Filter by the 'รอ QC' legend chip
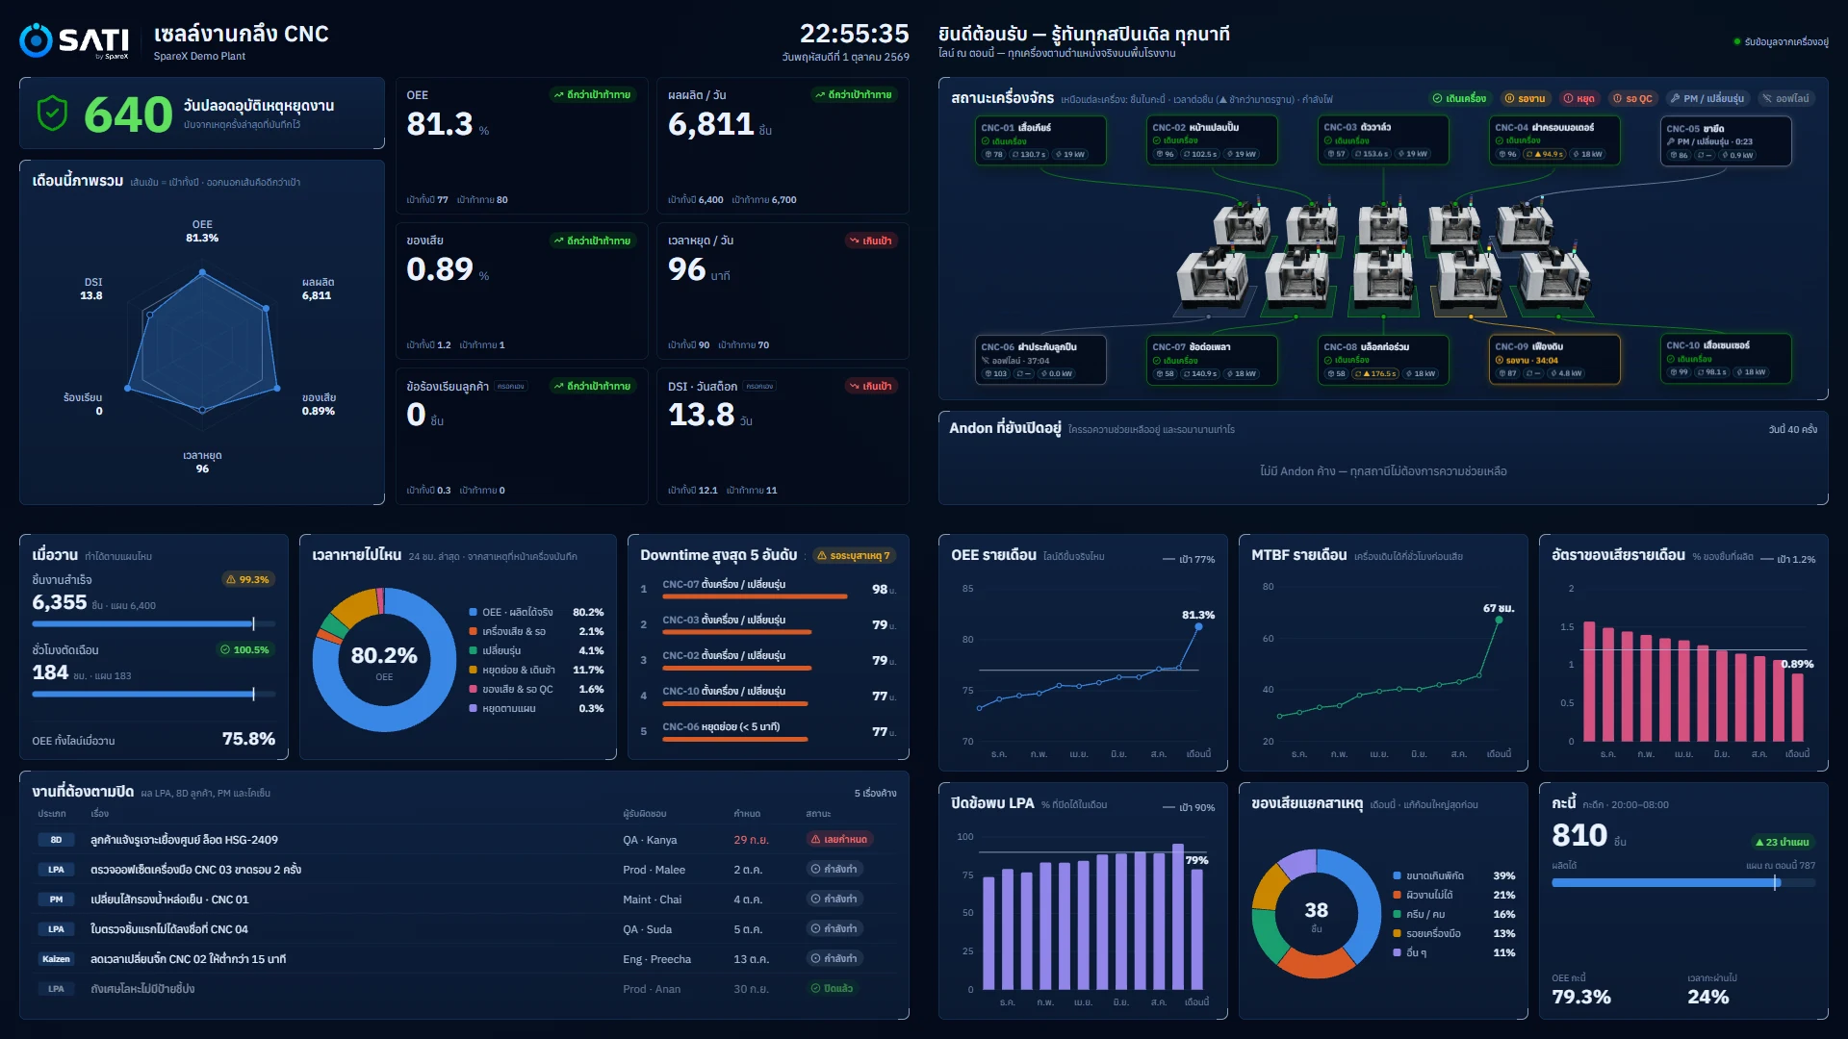 coord(1632,98)
